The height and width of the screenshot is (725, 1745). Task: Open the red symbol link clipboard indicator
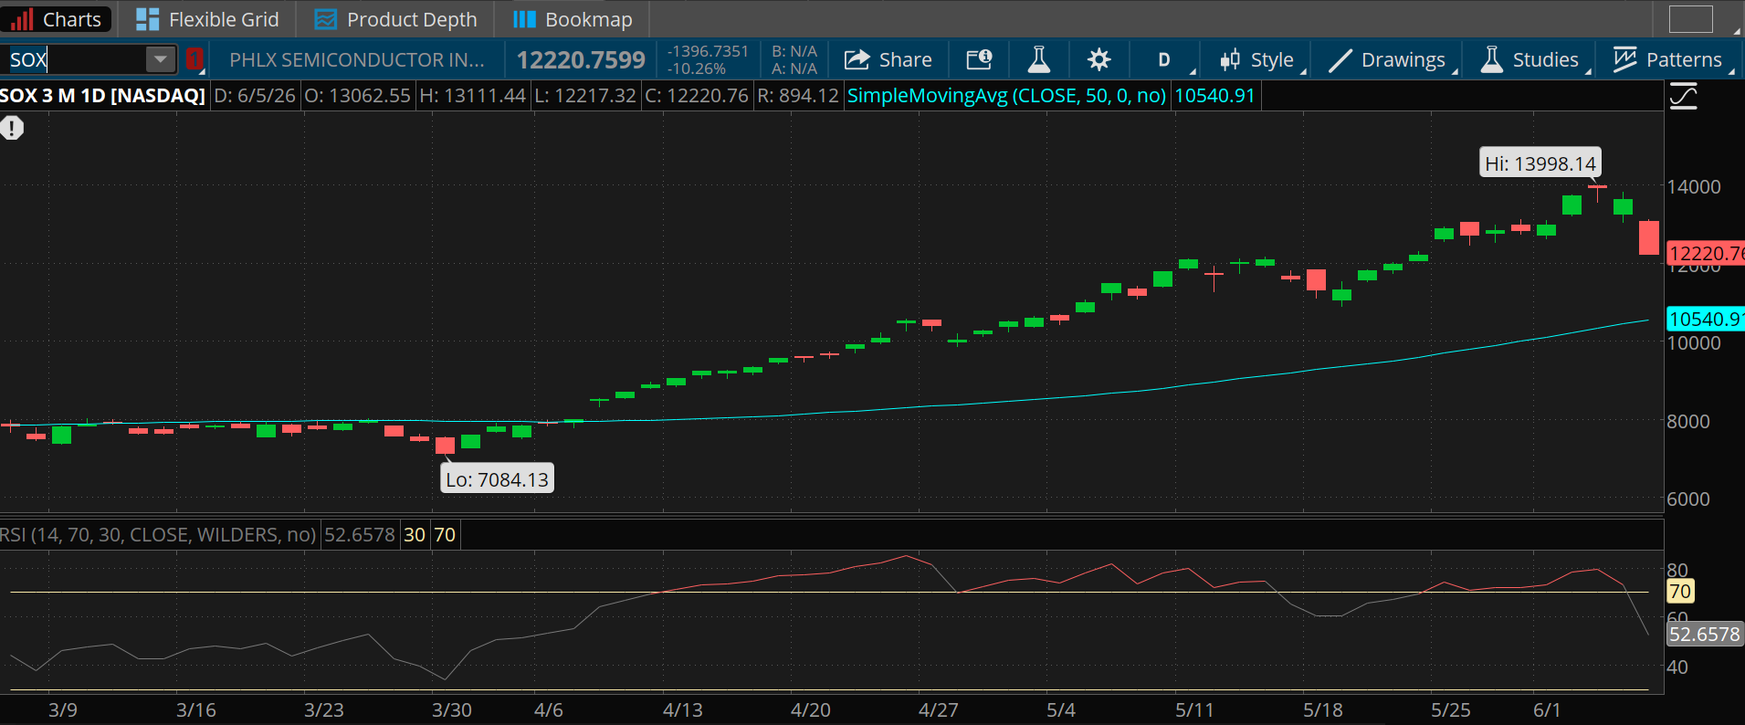(x=194, y=59)
